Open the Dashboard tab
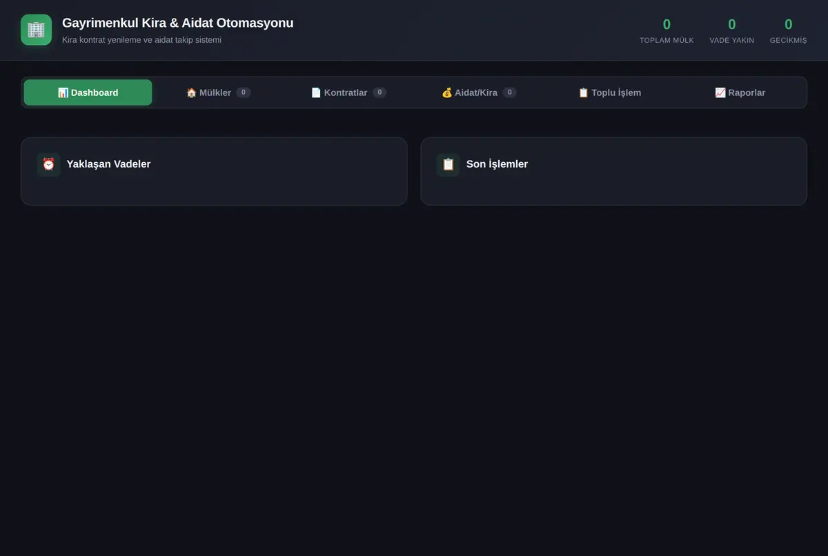Image resolution: width=828 pixels, height=556 pixels. point(88,92)
